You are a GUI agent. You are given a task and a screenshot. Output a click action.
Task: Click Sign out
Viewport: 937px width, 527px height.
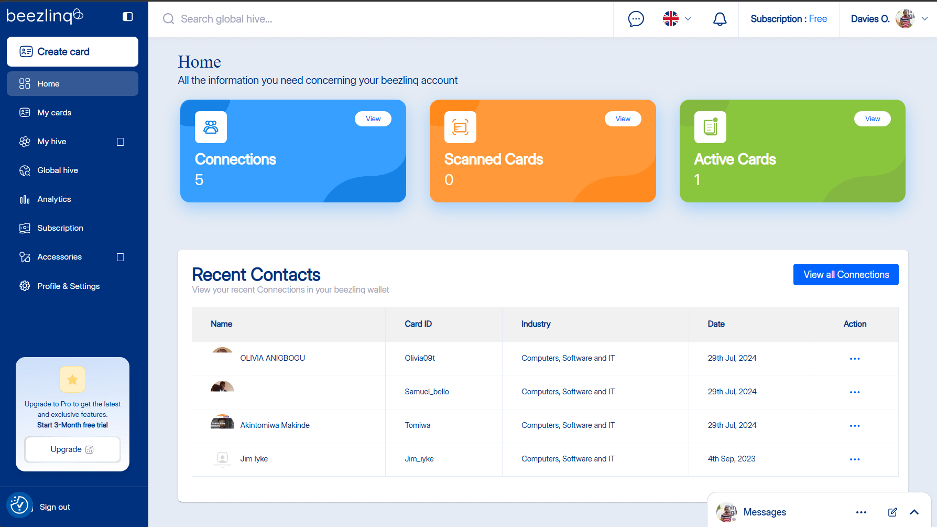(x=55, y=507)
